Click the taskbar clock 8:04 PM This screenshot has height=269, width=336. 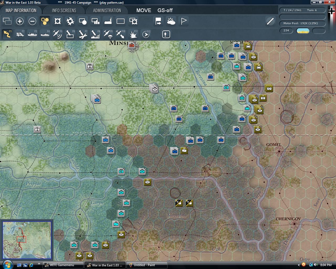326,265
